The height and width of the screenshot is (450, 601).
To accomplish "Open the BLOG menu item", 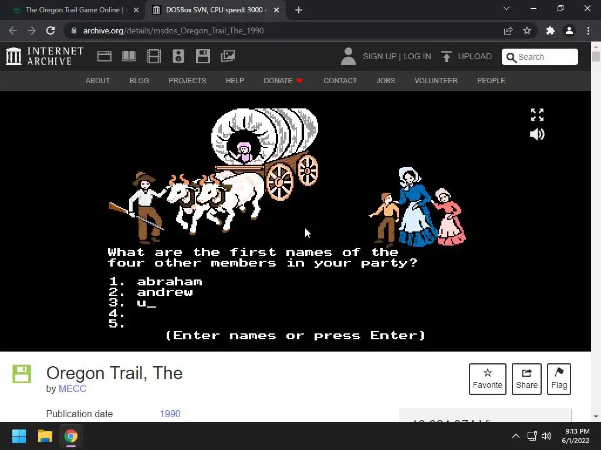I will (139, 81).
